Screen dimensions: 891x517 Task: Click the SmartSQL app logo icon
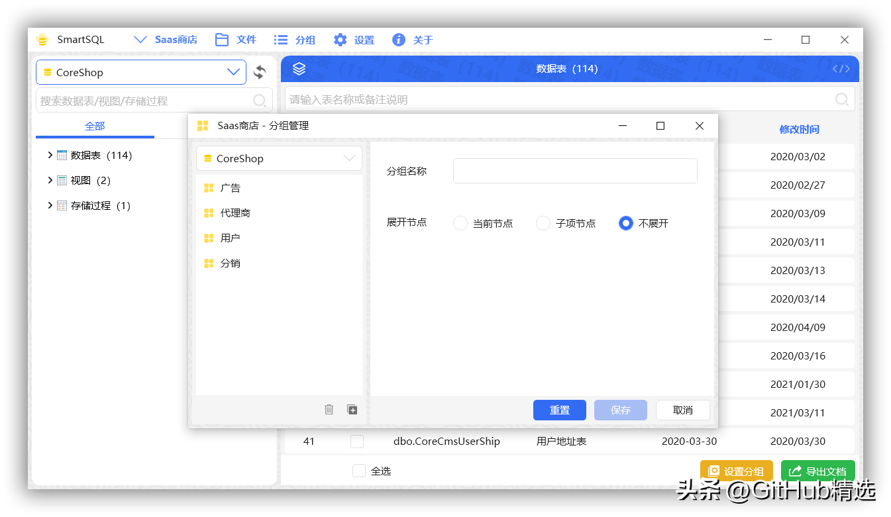[42, 40]
